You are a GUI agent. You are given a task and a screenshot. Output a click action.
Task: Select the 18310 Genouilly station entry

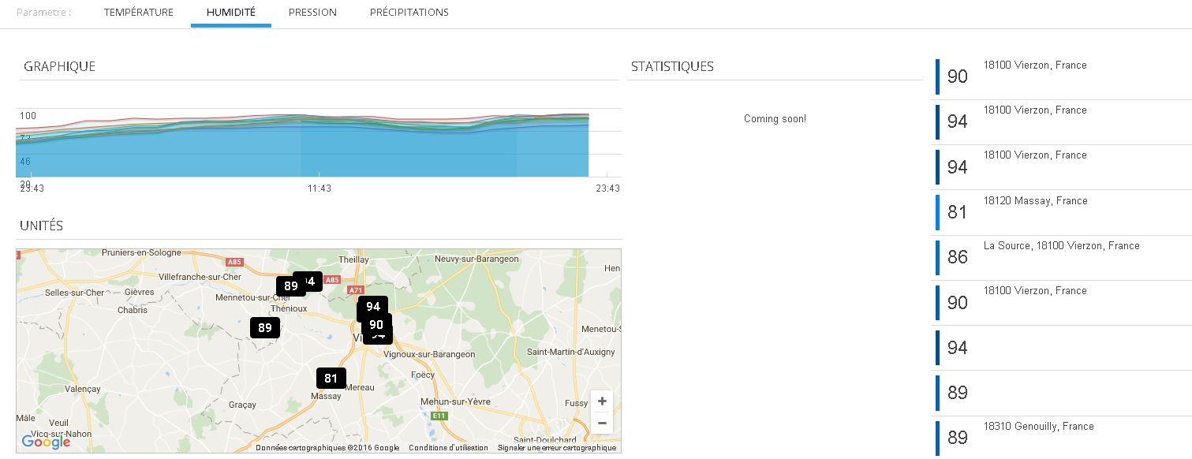1038,427
